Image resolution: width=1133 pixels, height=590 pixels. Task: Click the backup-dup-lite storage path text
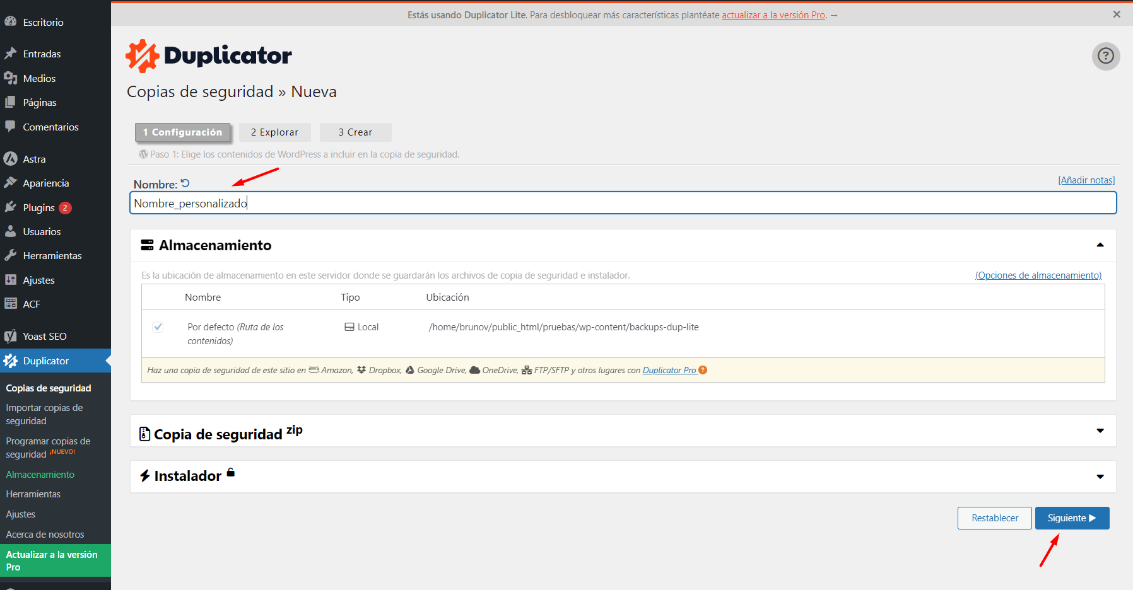click(564, 327)
